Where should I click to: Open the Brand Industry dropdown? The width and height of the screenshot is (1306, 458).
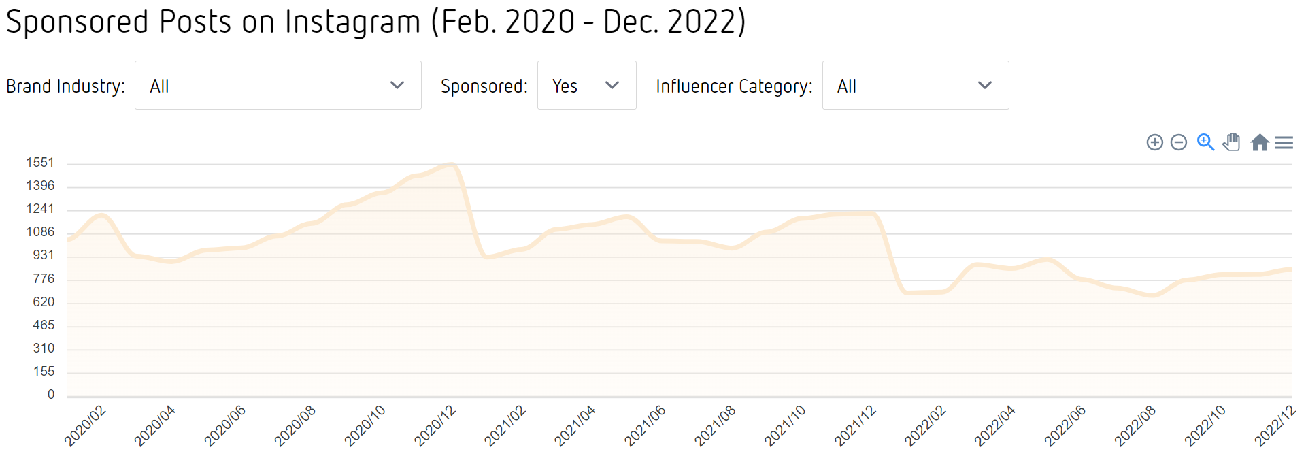click(x=278, y=86)
